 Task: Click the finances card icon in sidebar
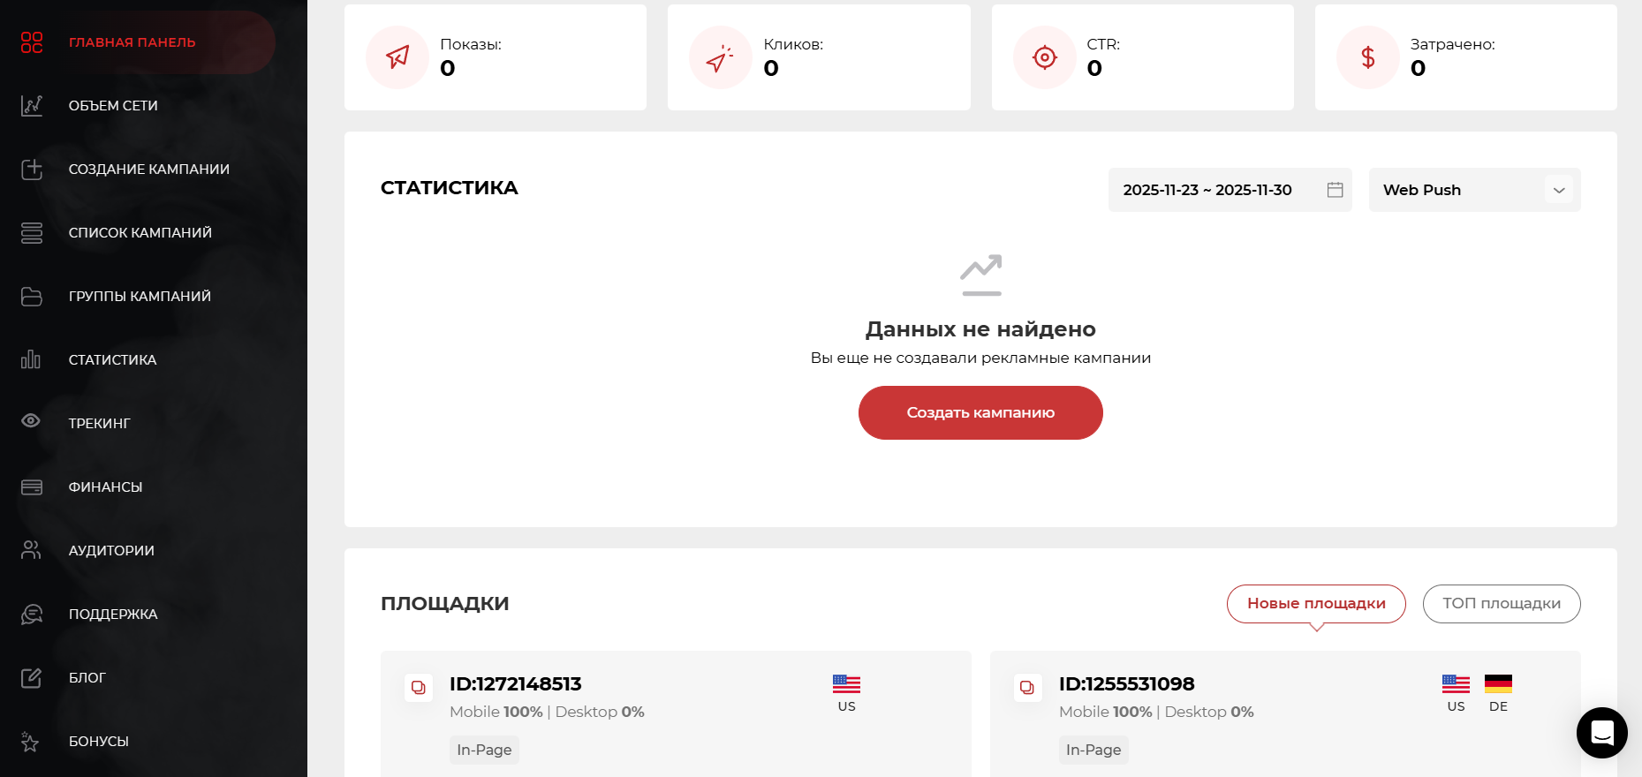[32, 487]
